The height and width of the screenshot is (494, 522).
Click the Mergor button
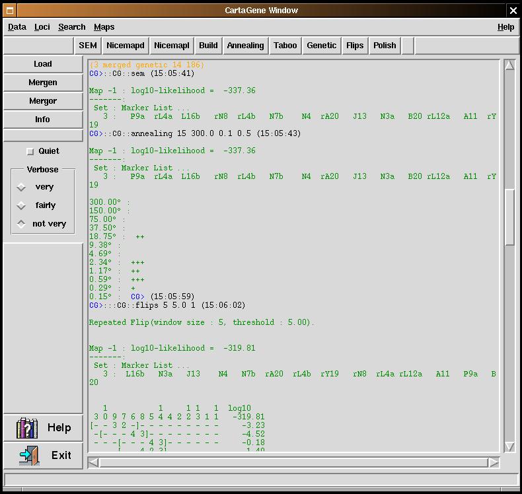tap(42, 101)
